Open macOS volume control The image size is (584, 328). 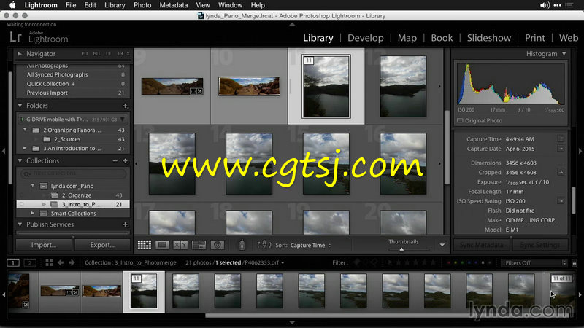pos(545,5)
